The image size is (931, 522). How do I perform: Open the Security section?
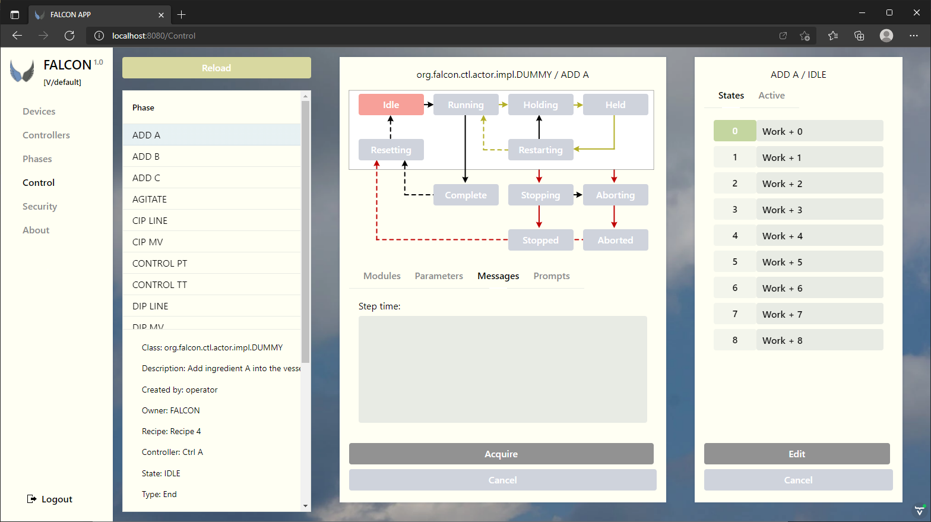[x=40, y=207]
